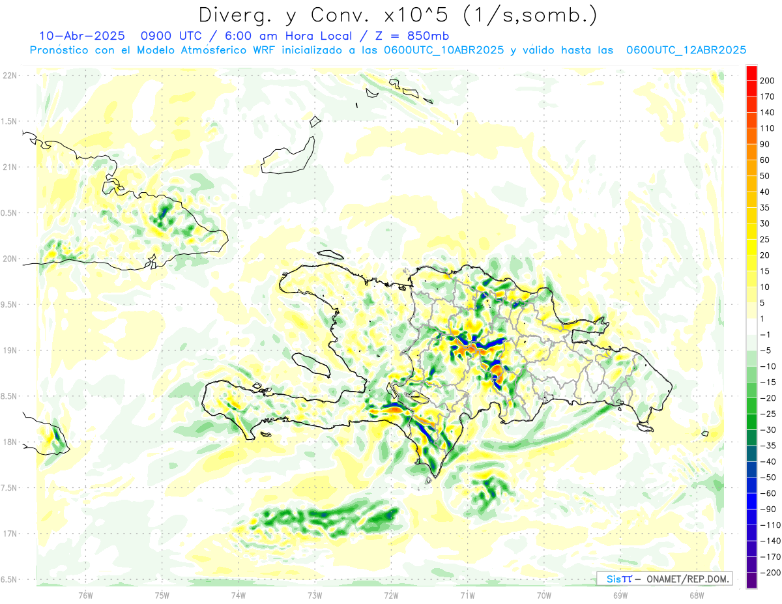782x604 pixels.
Task: Click the longitude label '73W'
Action: [315, 595]
